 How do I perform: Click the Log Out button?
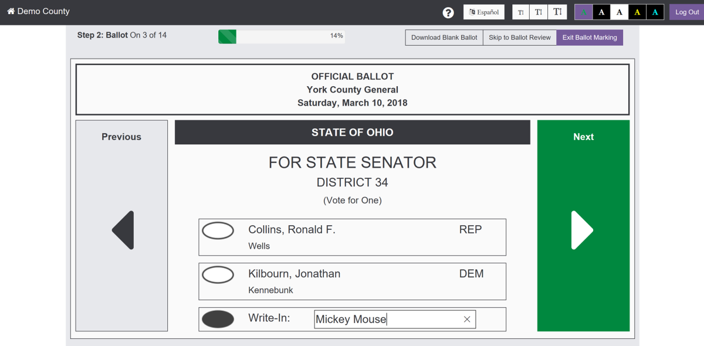point(687,12)
